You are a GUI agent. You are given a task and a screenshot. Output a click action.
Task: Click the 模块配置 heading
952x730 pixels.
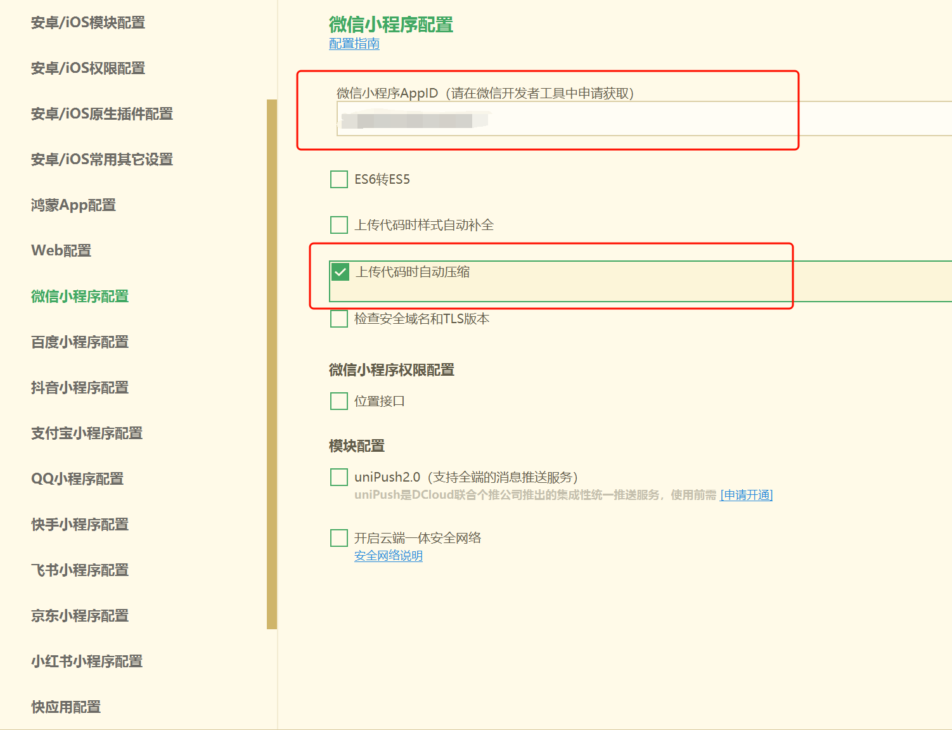357,446
